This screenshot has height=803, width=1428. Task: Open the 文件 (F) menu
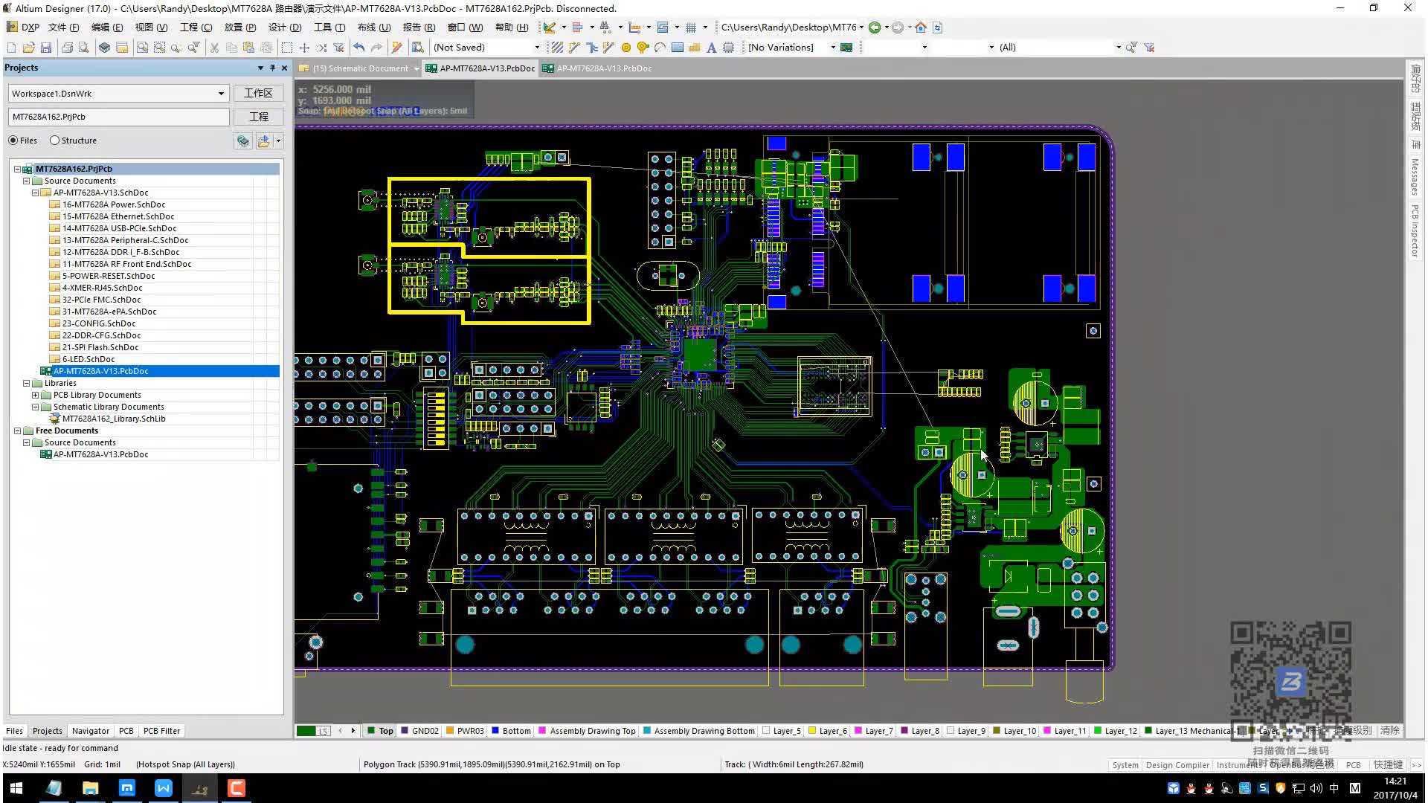(63, 28)
